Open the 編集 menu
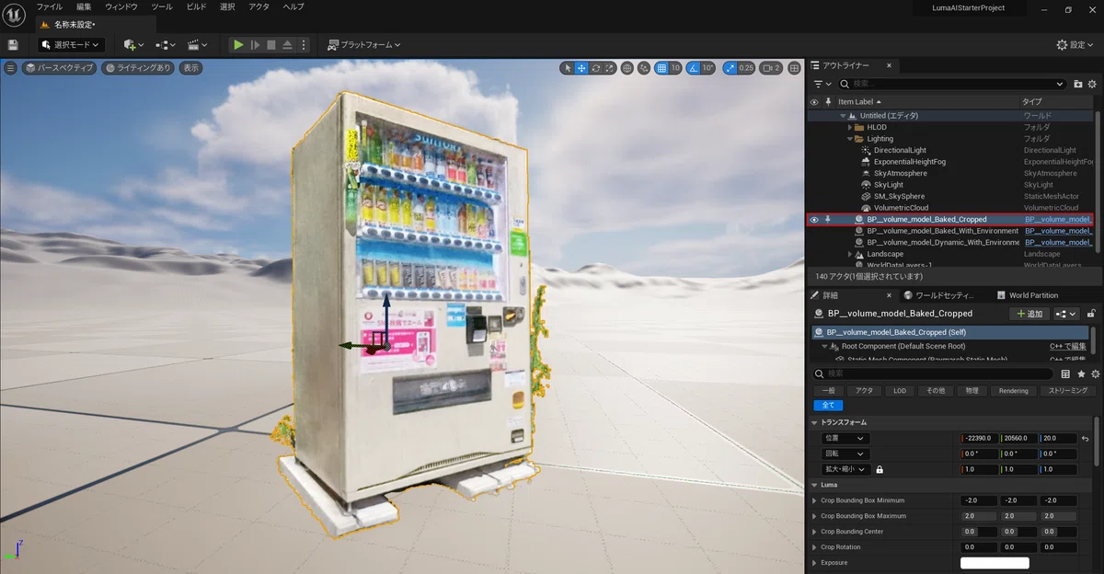The width and height of the screenshot is (1104, 574). click(x=84, y=7)
